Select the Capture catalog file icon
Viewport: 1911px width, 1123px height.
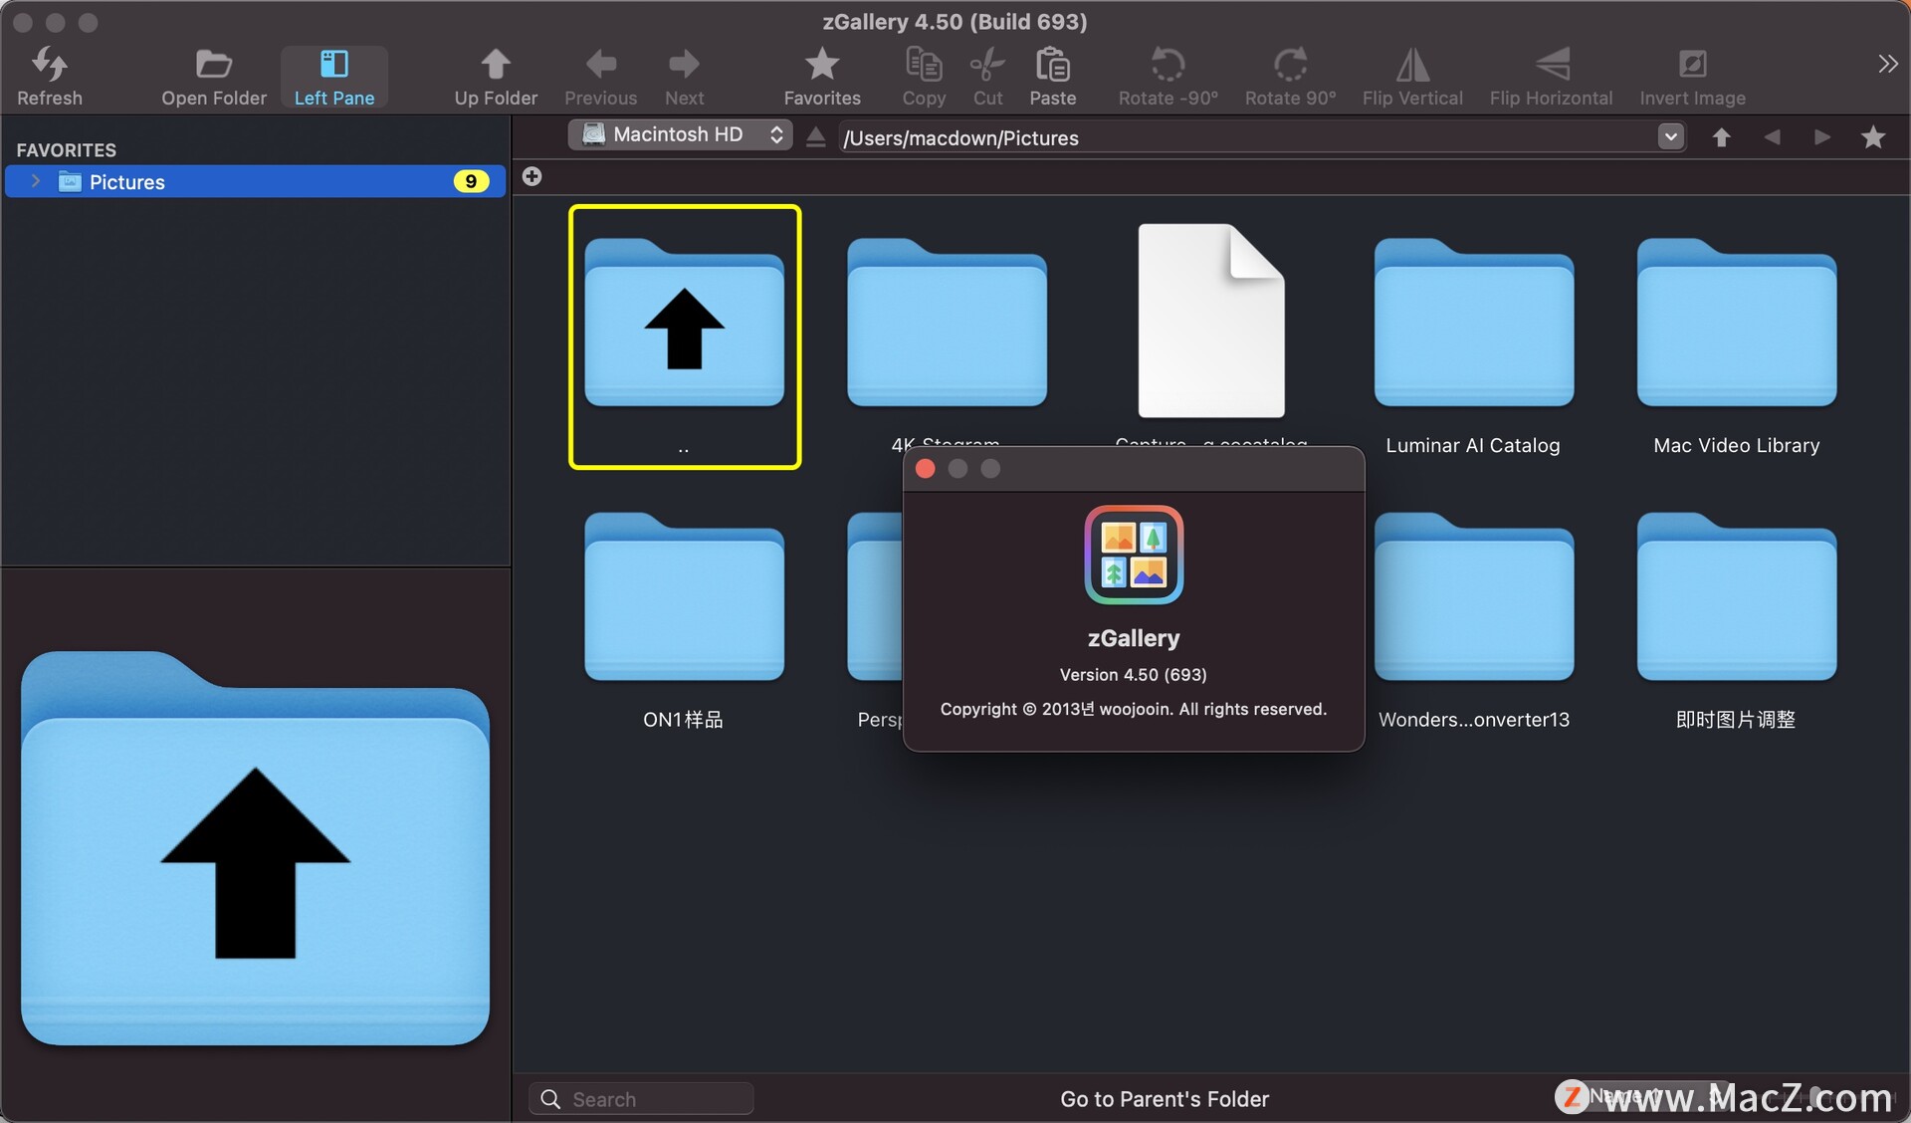click(1211, 321)
